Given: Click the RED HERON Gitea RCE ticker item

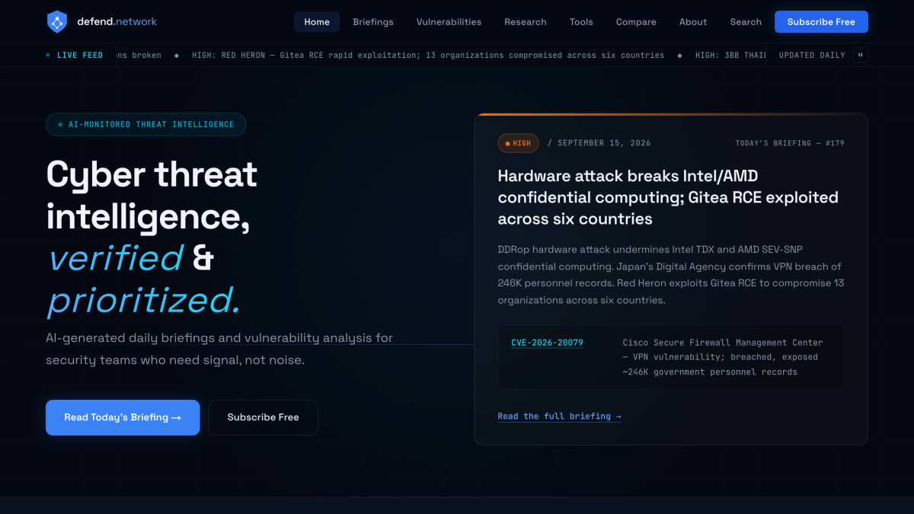Looking at the screenshot, I should (428, 55).
